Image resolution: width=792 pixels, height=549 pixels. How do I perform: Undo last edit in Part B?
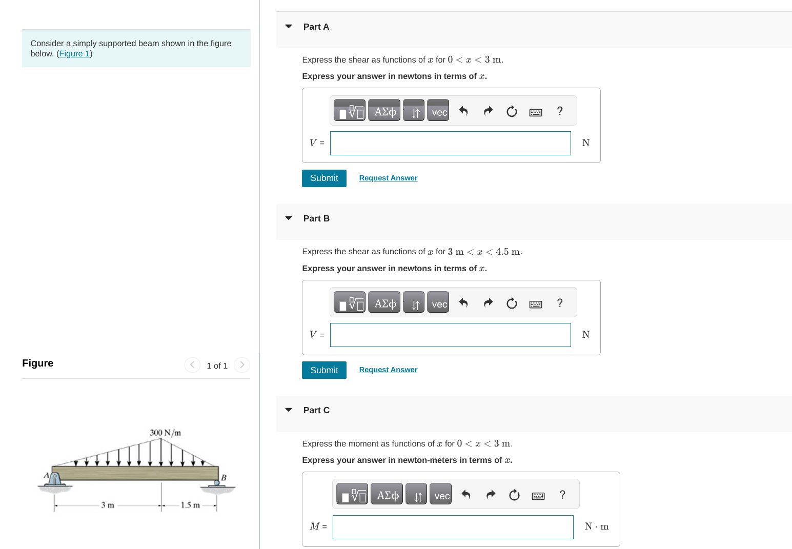(x=463, y=302)
